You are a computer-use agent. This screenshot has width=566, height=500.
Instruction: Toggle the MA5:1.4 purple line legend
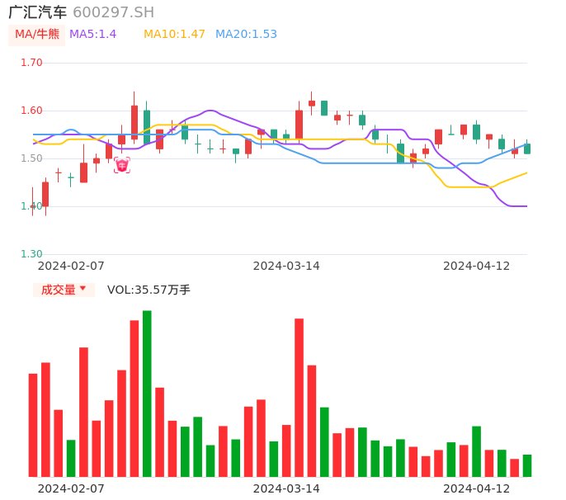[x=92, y=34]
